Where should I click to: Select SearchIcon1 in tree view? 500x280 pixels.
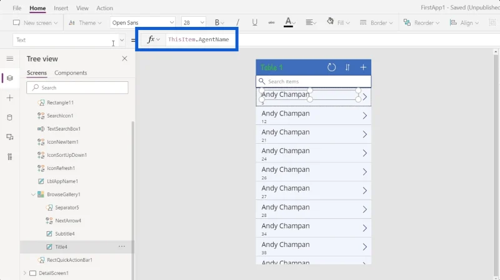coord(60,116)
